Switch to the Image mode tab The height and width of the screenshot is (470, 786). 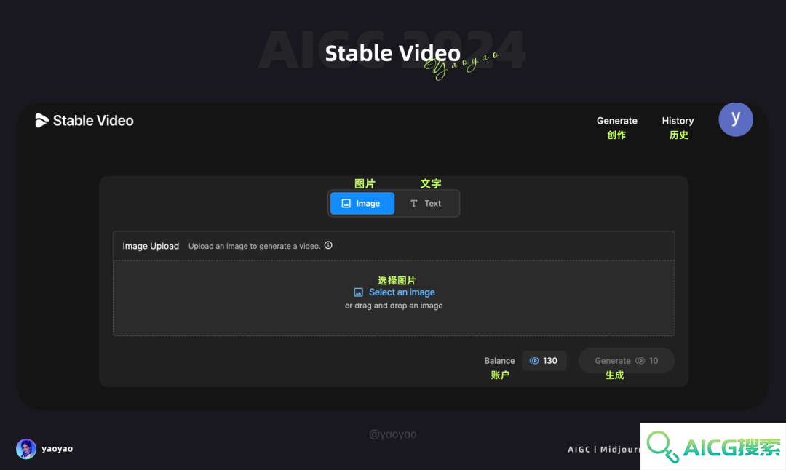pos(362,204)
